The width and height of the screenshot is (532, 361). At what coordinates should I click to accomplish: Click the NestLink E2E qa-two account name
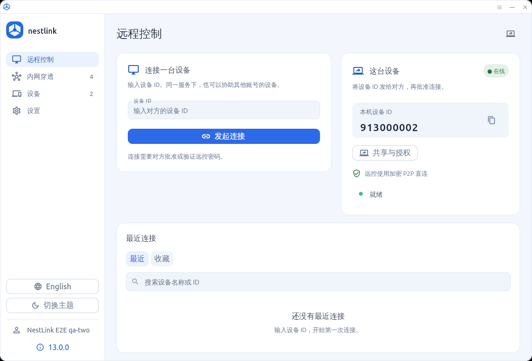click(58, 330)
